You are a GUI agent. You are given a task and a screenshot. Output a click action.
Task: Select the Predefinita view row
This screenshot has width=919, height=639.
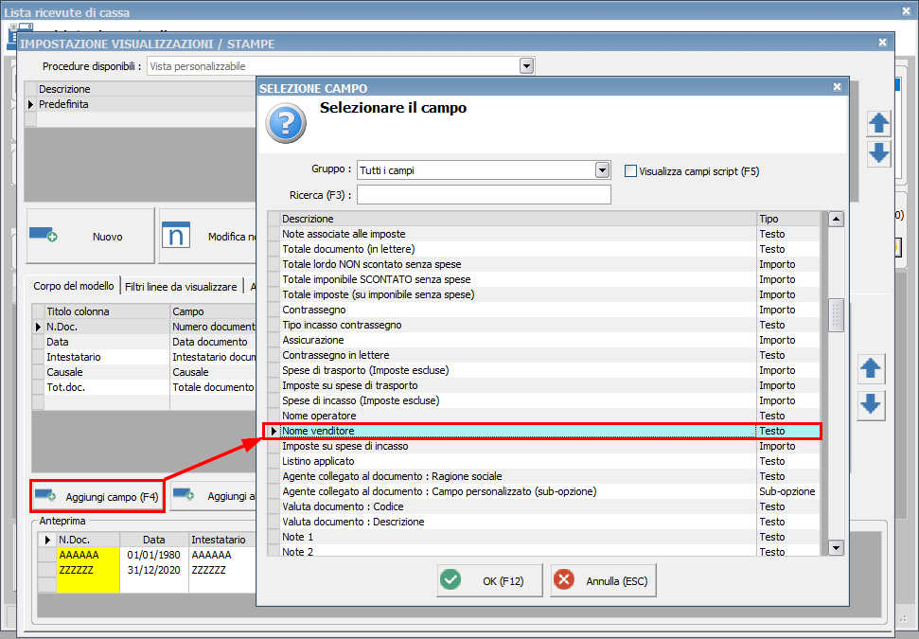pos(140,104)
